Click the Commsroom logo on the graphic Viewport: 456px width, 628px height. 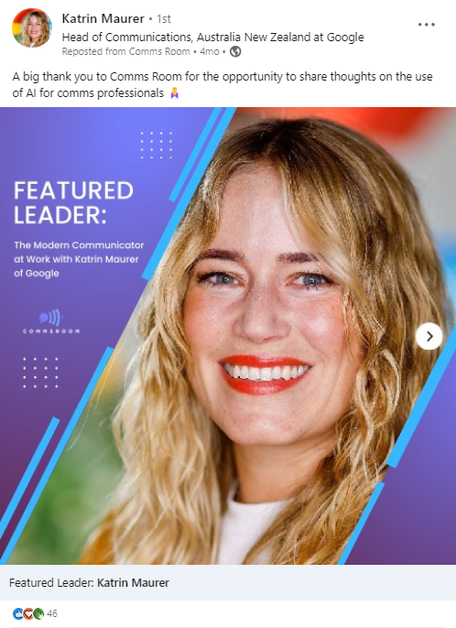pyautogui.click(x=51, y=321)
